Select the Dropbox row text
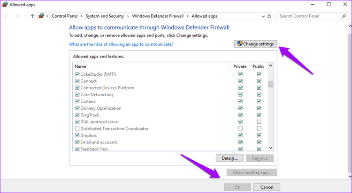This screenshot has width=352, height=193. 89,136
